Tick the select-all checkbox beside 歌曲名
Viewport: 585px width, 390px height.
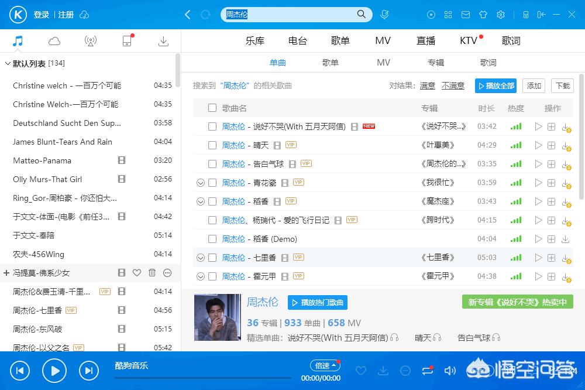(x=212, y=108)
